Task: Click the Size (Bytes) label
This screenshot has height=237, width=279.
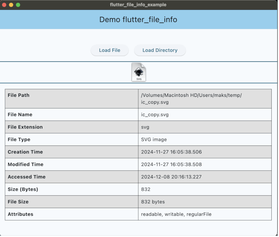Action: pos(23,190)
